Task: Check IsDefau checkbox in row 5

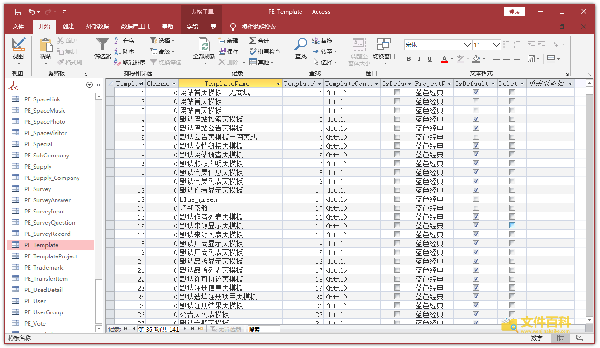Action: 397,128
